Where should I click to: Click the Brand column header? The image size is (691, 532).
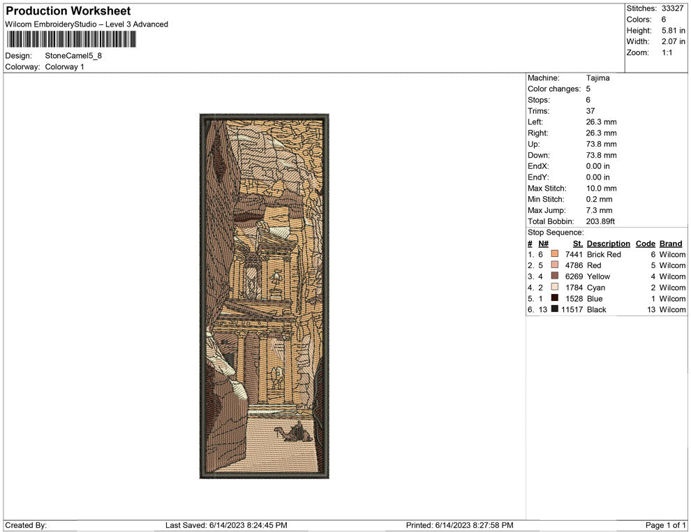pyautogui.click(x=670, y=244)
